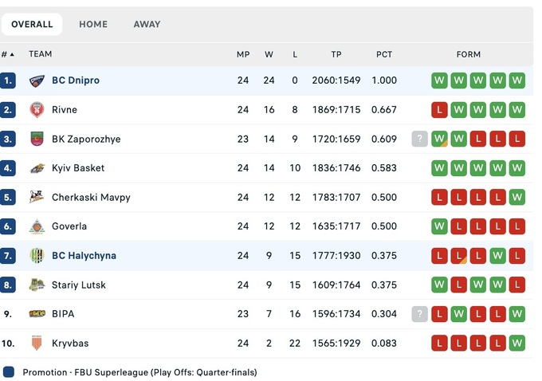
Task: Switch to the Away standings tab
Action: tap(147, 24)
